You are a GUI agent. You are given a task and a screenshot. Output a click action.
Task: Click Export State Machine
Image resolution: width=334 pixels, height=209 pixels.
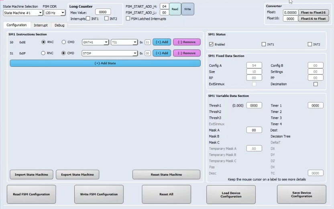[x=77, y=174]
